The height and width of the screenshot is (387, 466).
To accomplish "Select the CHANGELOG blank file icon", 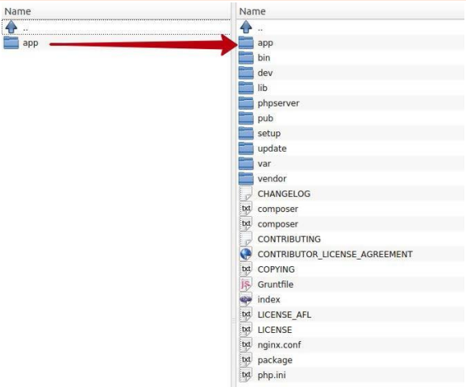I will click(x=246, y=193).
